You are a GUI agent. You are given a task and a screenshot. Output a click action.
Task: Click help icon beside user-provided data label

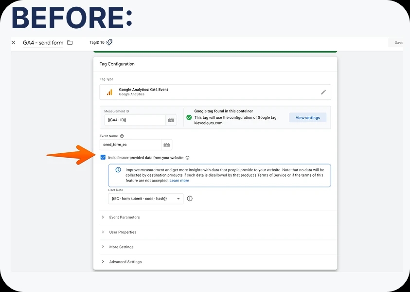[x=187, y=158]
